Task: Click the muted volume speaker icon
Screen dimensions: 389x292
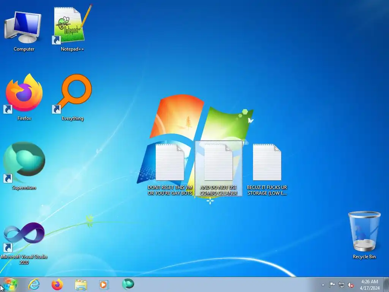Action: [351, 285]
